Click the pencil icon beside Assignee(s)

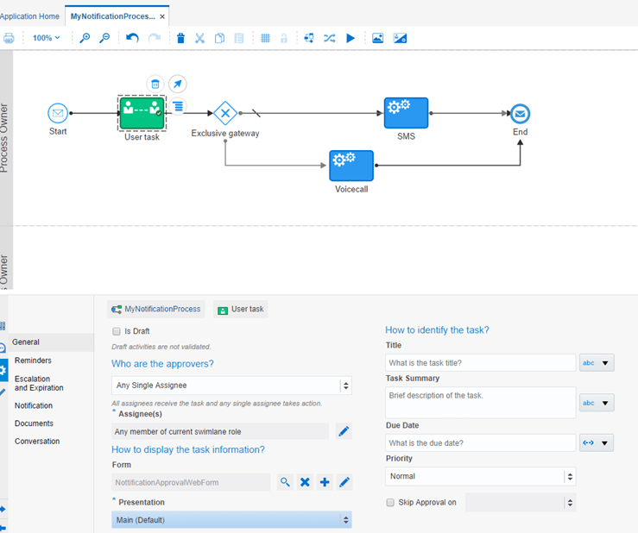(x=344, y=431)
